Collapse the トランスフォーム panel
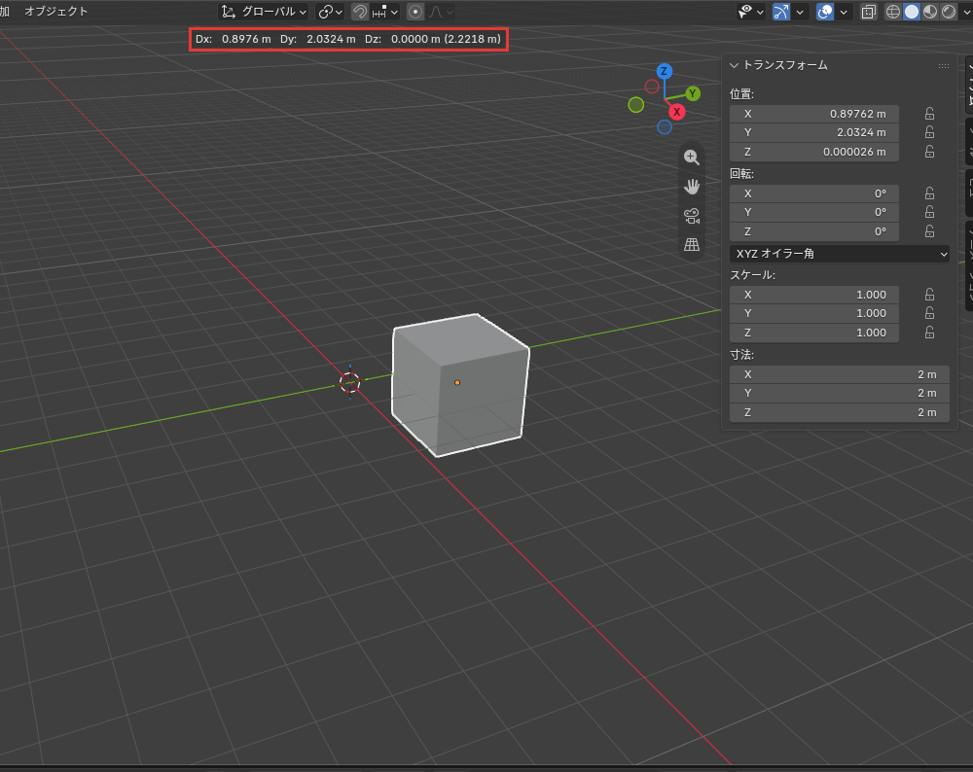 pos(734,65)
